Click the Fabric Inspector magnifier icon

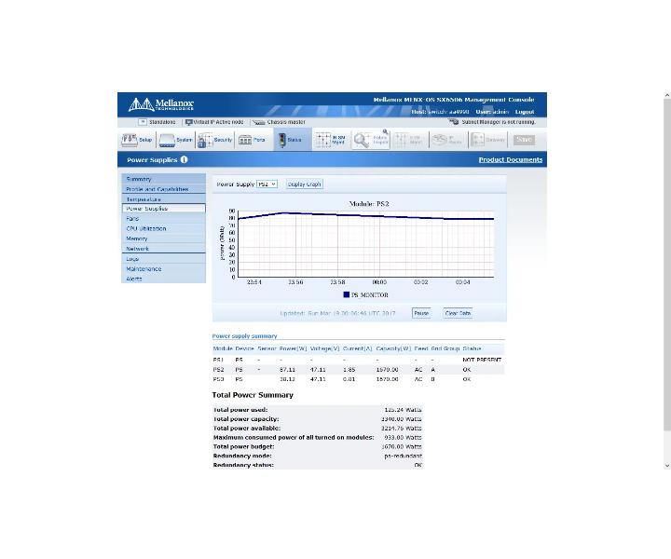tap(370, 140)
